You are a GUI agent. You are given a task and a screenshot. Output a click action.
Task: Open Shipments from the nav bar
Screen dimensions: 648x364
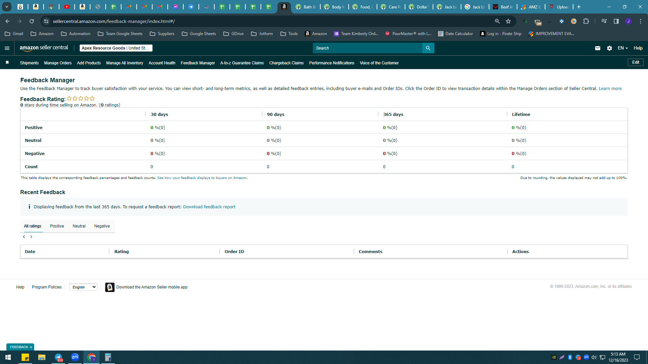(x=29, y=63)
